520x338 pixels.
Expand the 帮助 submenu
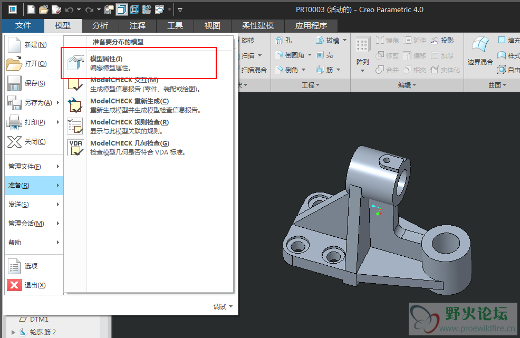pyautogui.click(x=34, y=242)
